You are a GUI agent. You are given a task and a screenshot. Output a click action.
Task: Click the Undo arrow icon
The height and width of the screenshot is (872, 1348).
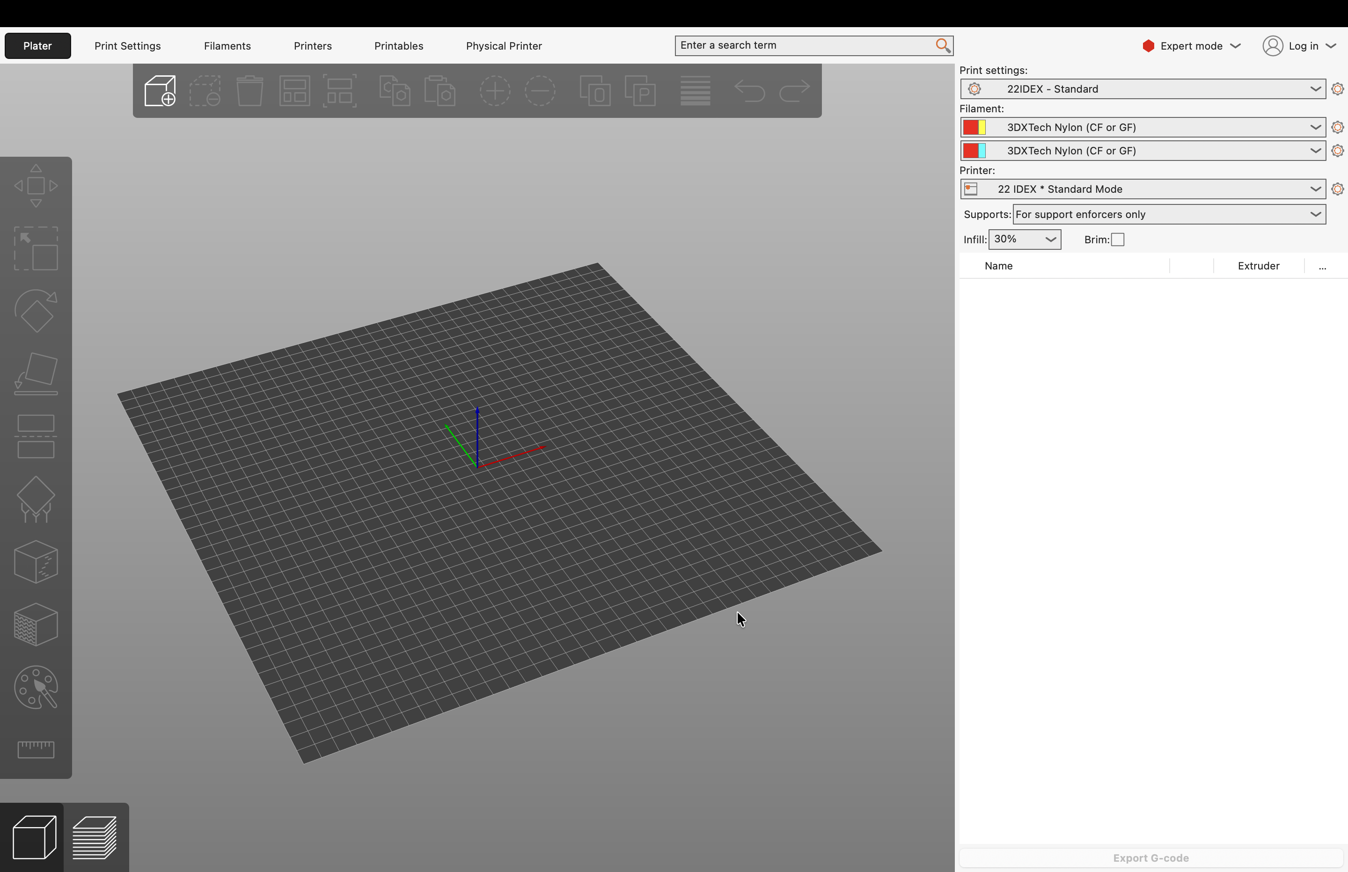coord(749,91)
